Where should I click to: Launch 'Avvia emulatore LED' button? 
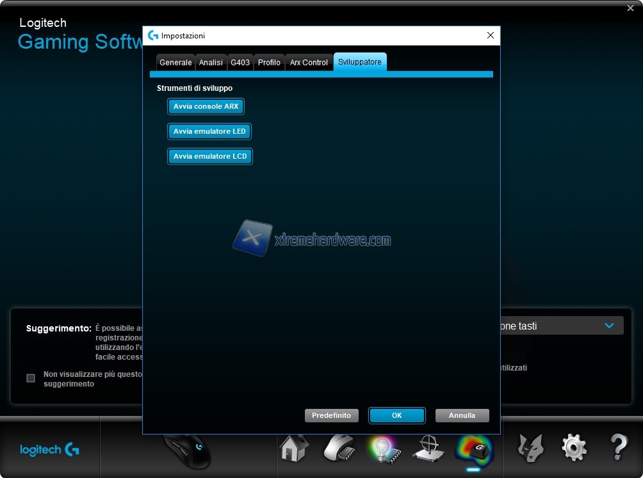[x=209, y=131]
